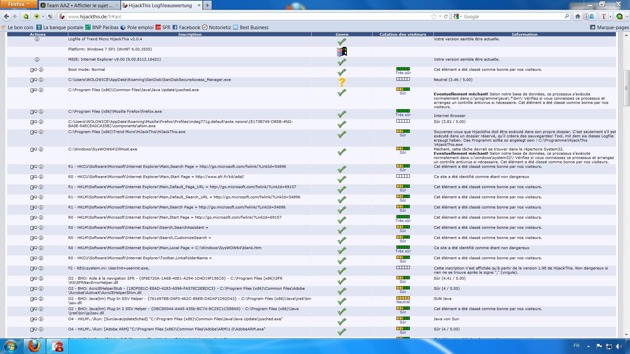Open the Facebook bookmark
The image size is (630, 354).
(x=186, y=28)
